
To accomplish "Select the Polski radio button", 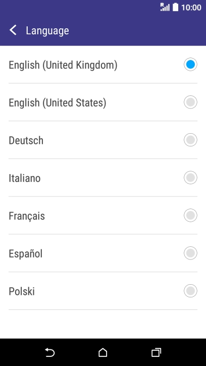I will click(x=190, y=291).
